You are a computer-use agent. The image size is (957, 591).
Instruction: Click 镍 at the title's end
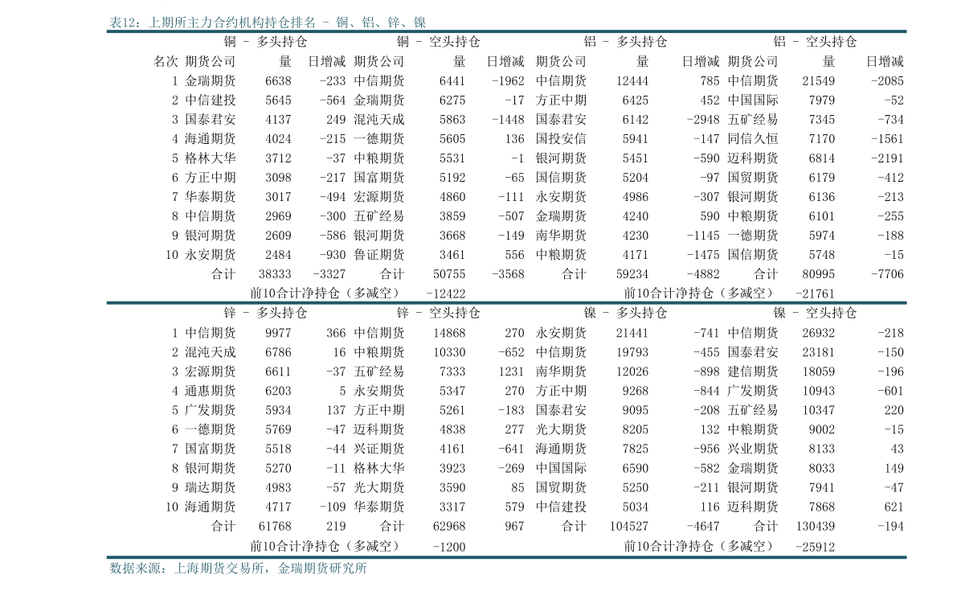click(419, 23)
